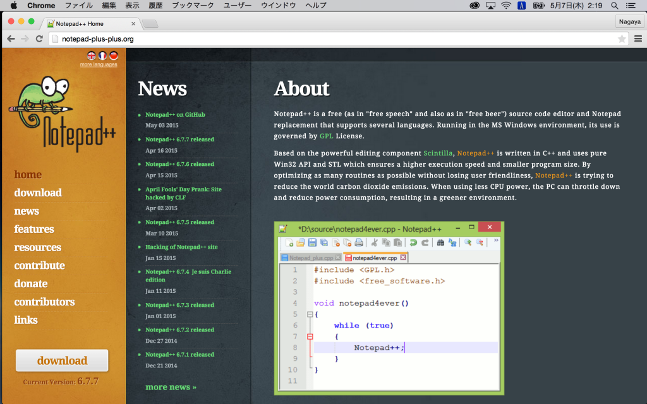647x404 pixels.
Task: Open 'Notepad++ 6.7.1 released' news item
Action: pyautogui.click(x=180, y=355)
